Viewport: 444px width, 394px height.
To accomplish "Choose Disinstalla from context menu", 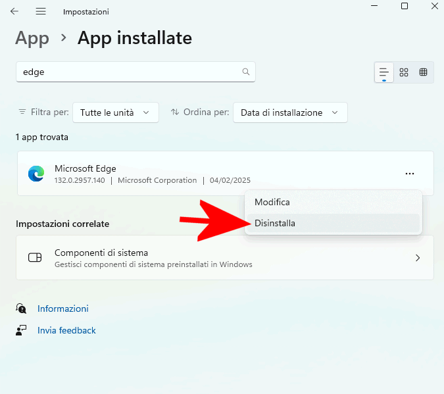I will click(333, 223).
